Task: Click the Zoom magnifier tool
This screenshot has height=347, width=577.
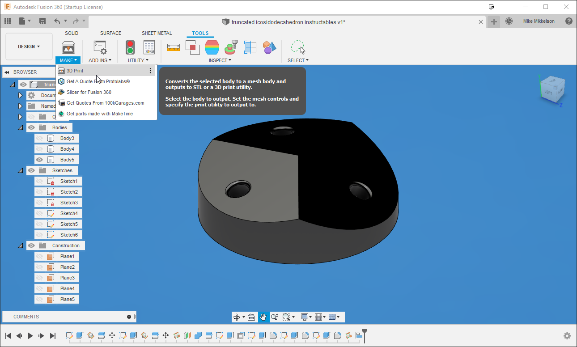Action: click(274, 317)
